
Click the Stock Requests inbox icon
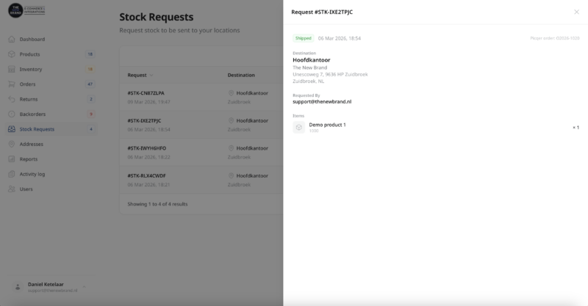click(12, 129)
